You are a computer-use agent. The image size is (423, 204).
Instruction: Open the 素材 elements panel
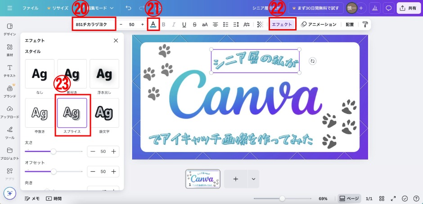10,50
